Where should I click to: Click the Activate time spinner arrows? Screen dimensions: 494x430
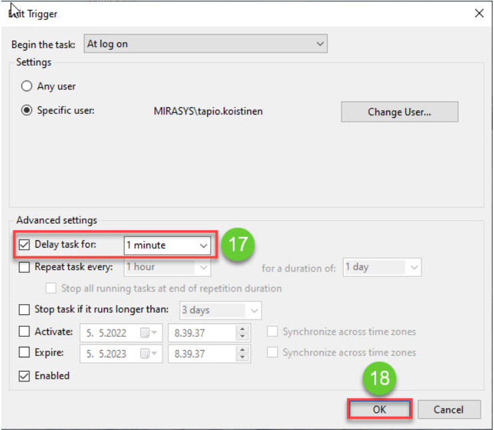point(242,332)
